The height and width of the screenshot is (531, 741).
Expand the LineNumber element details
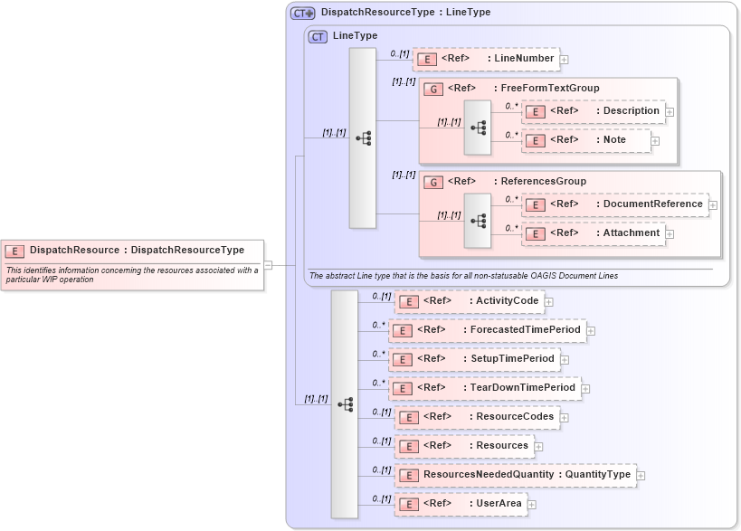[563, 58]
